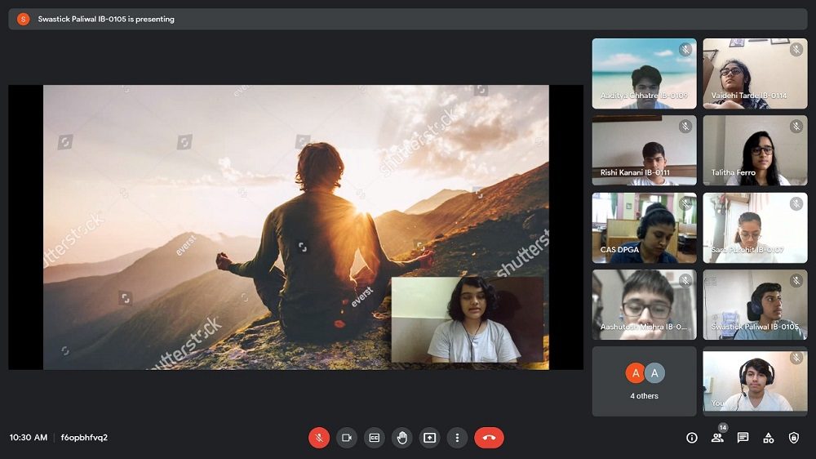Screen dimensions: 816x459
Task: Toggle the camera button off
Action: (347, 438)
